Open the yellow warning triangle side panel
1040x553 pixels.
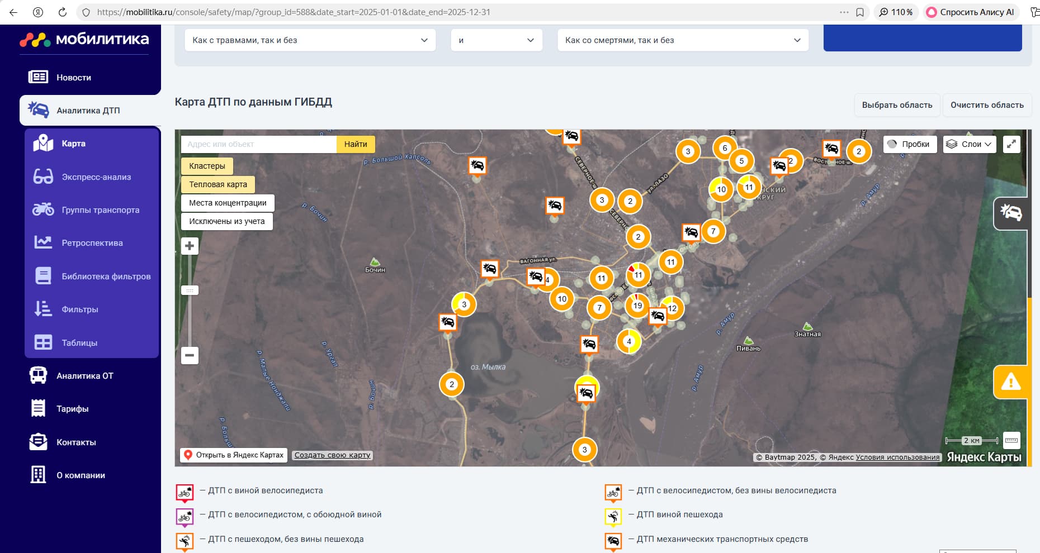click(x=1010, y=383)
